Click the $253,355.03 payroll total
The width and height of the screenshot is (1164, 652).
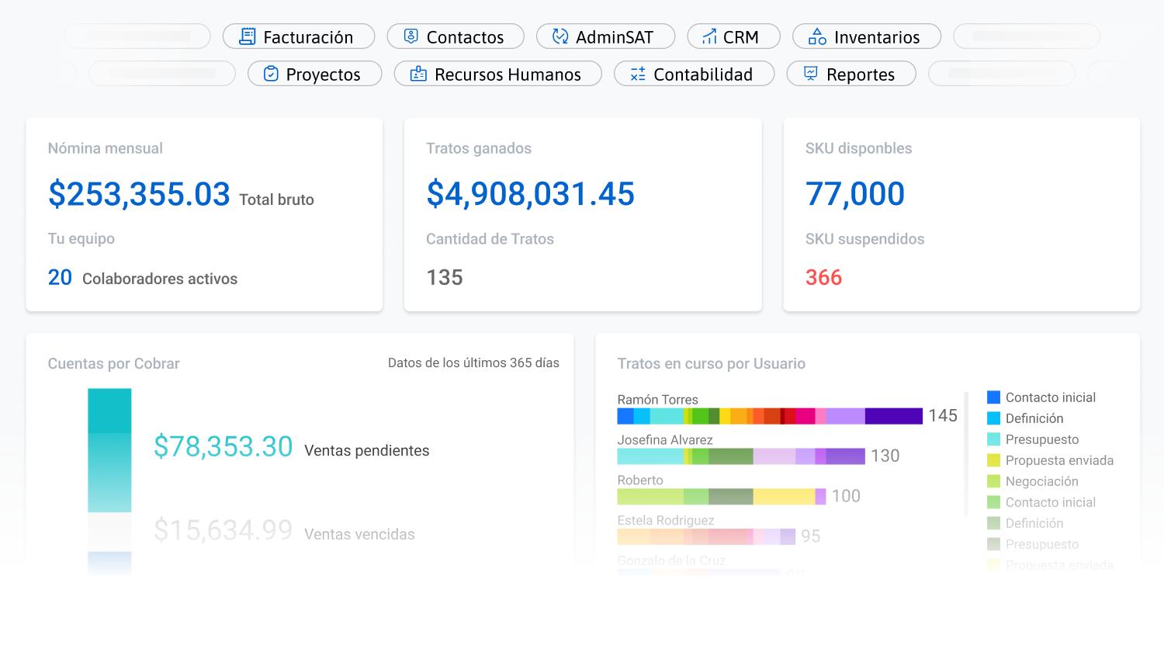tap(139, 194)
